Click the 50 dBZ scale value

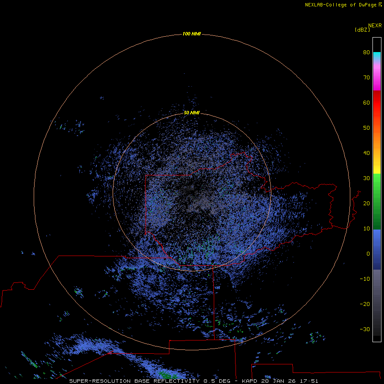click(x=367, y=128)
